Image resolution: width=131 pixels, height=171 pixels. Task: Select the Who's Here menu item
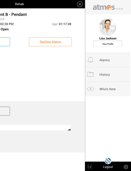(108, 89)
